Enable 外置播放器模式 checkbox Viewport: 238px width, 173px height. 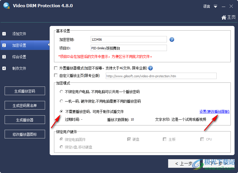56,68
